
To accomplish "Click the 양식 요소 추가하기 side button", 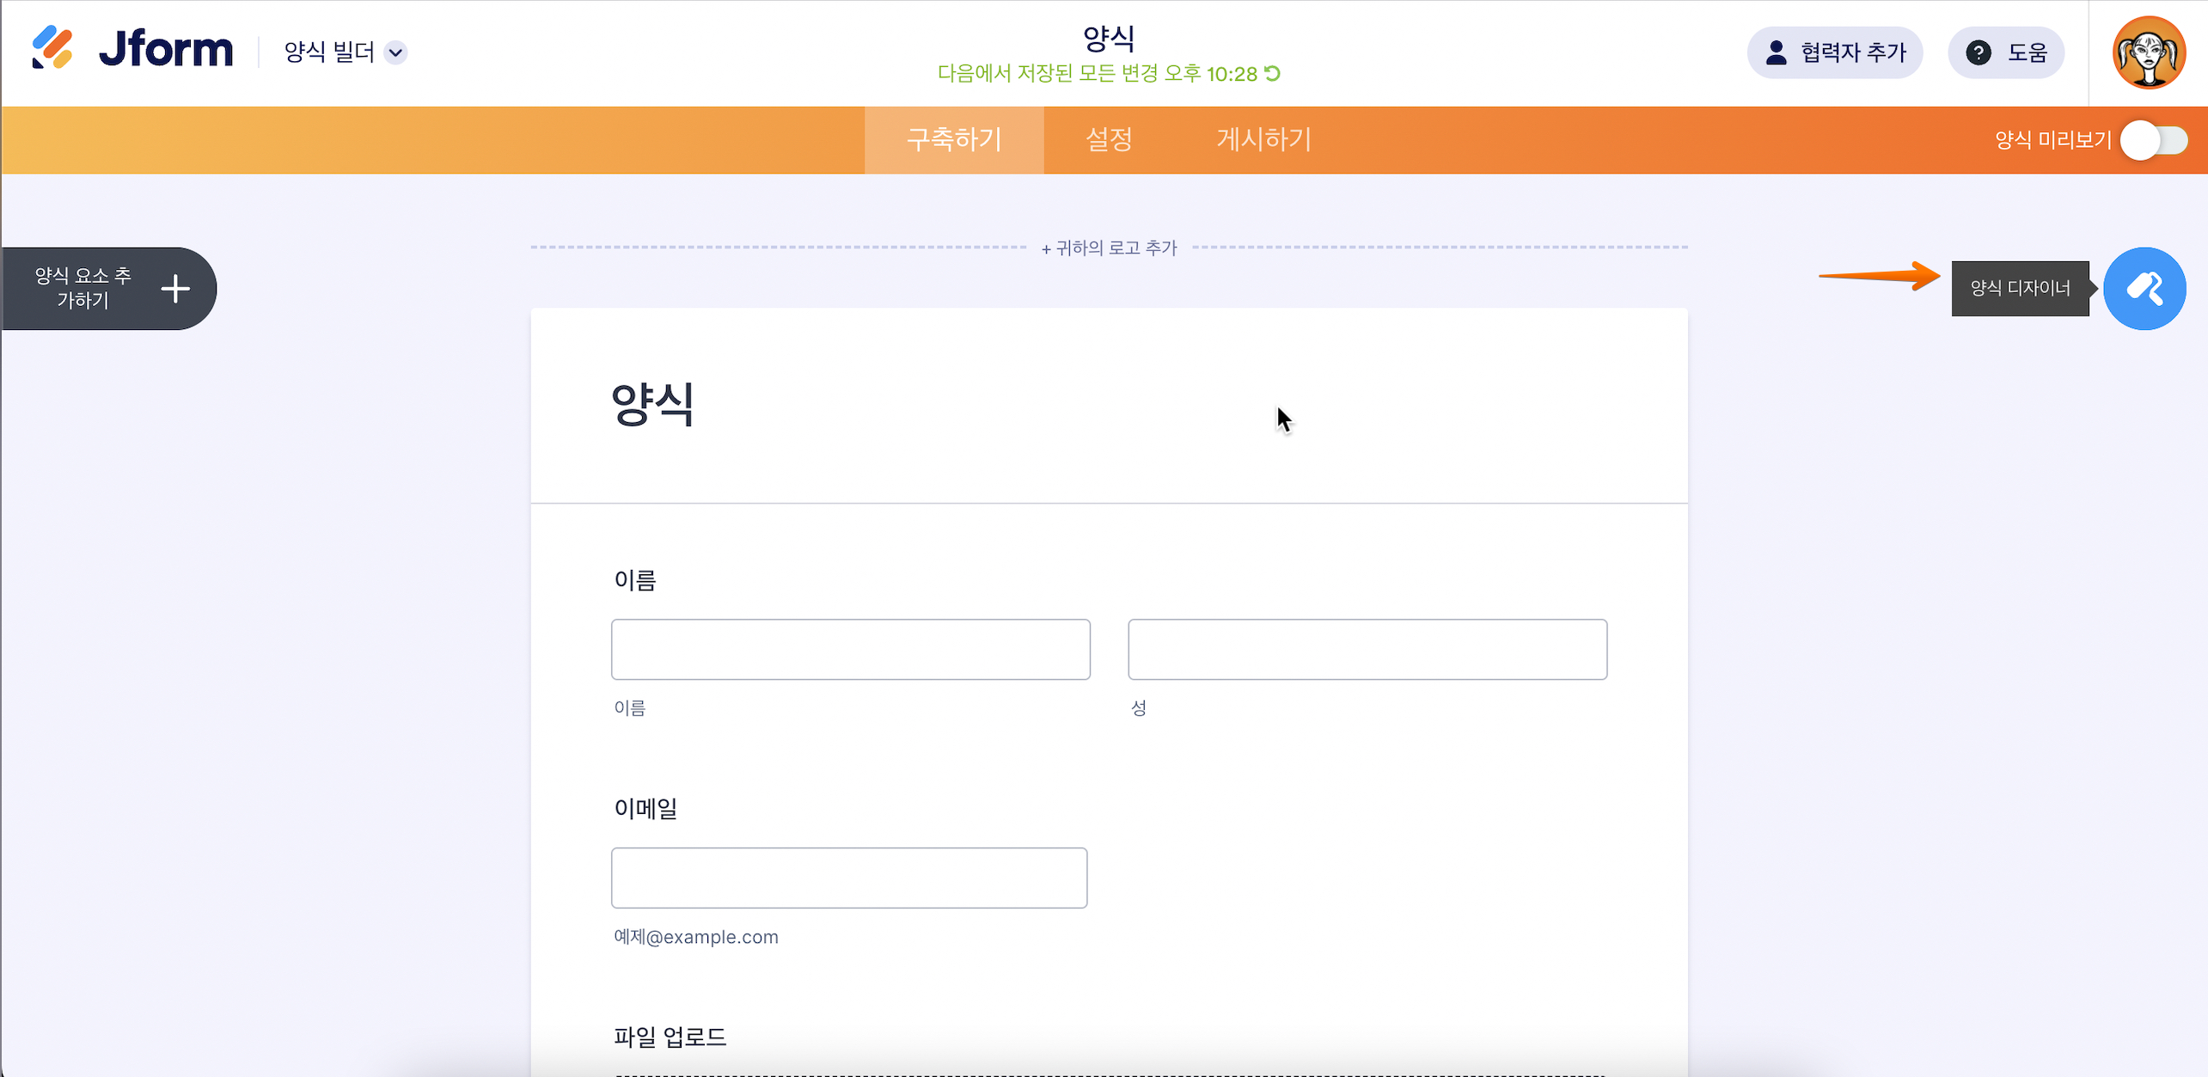I will click(x=83, y=288).
